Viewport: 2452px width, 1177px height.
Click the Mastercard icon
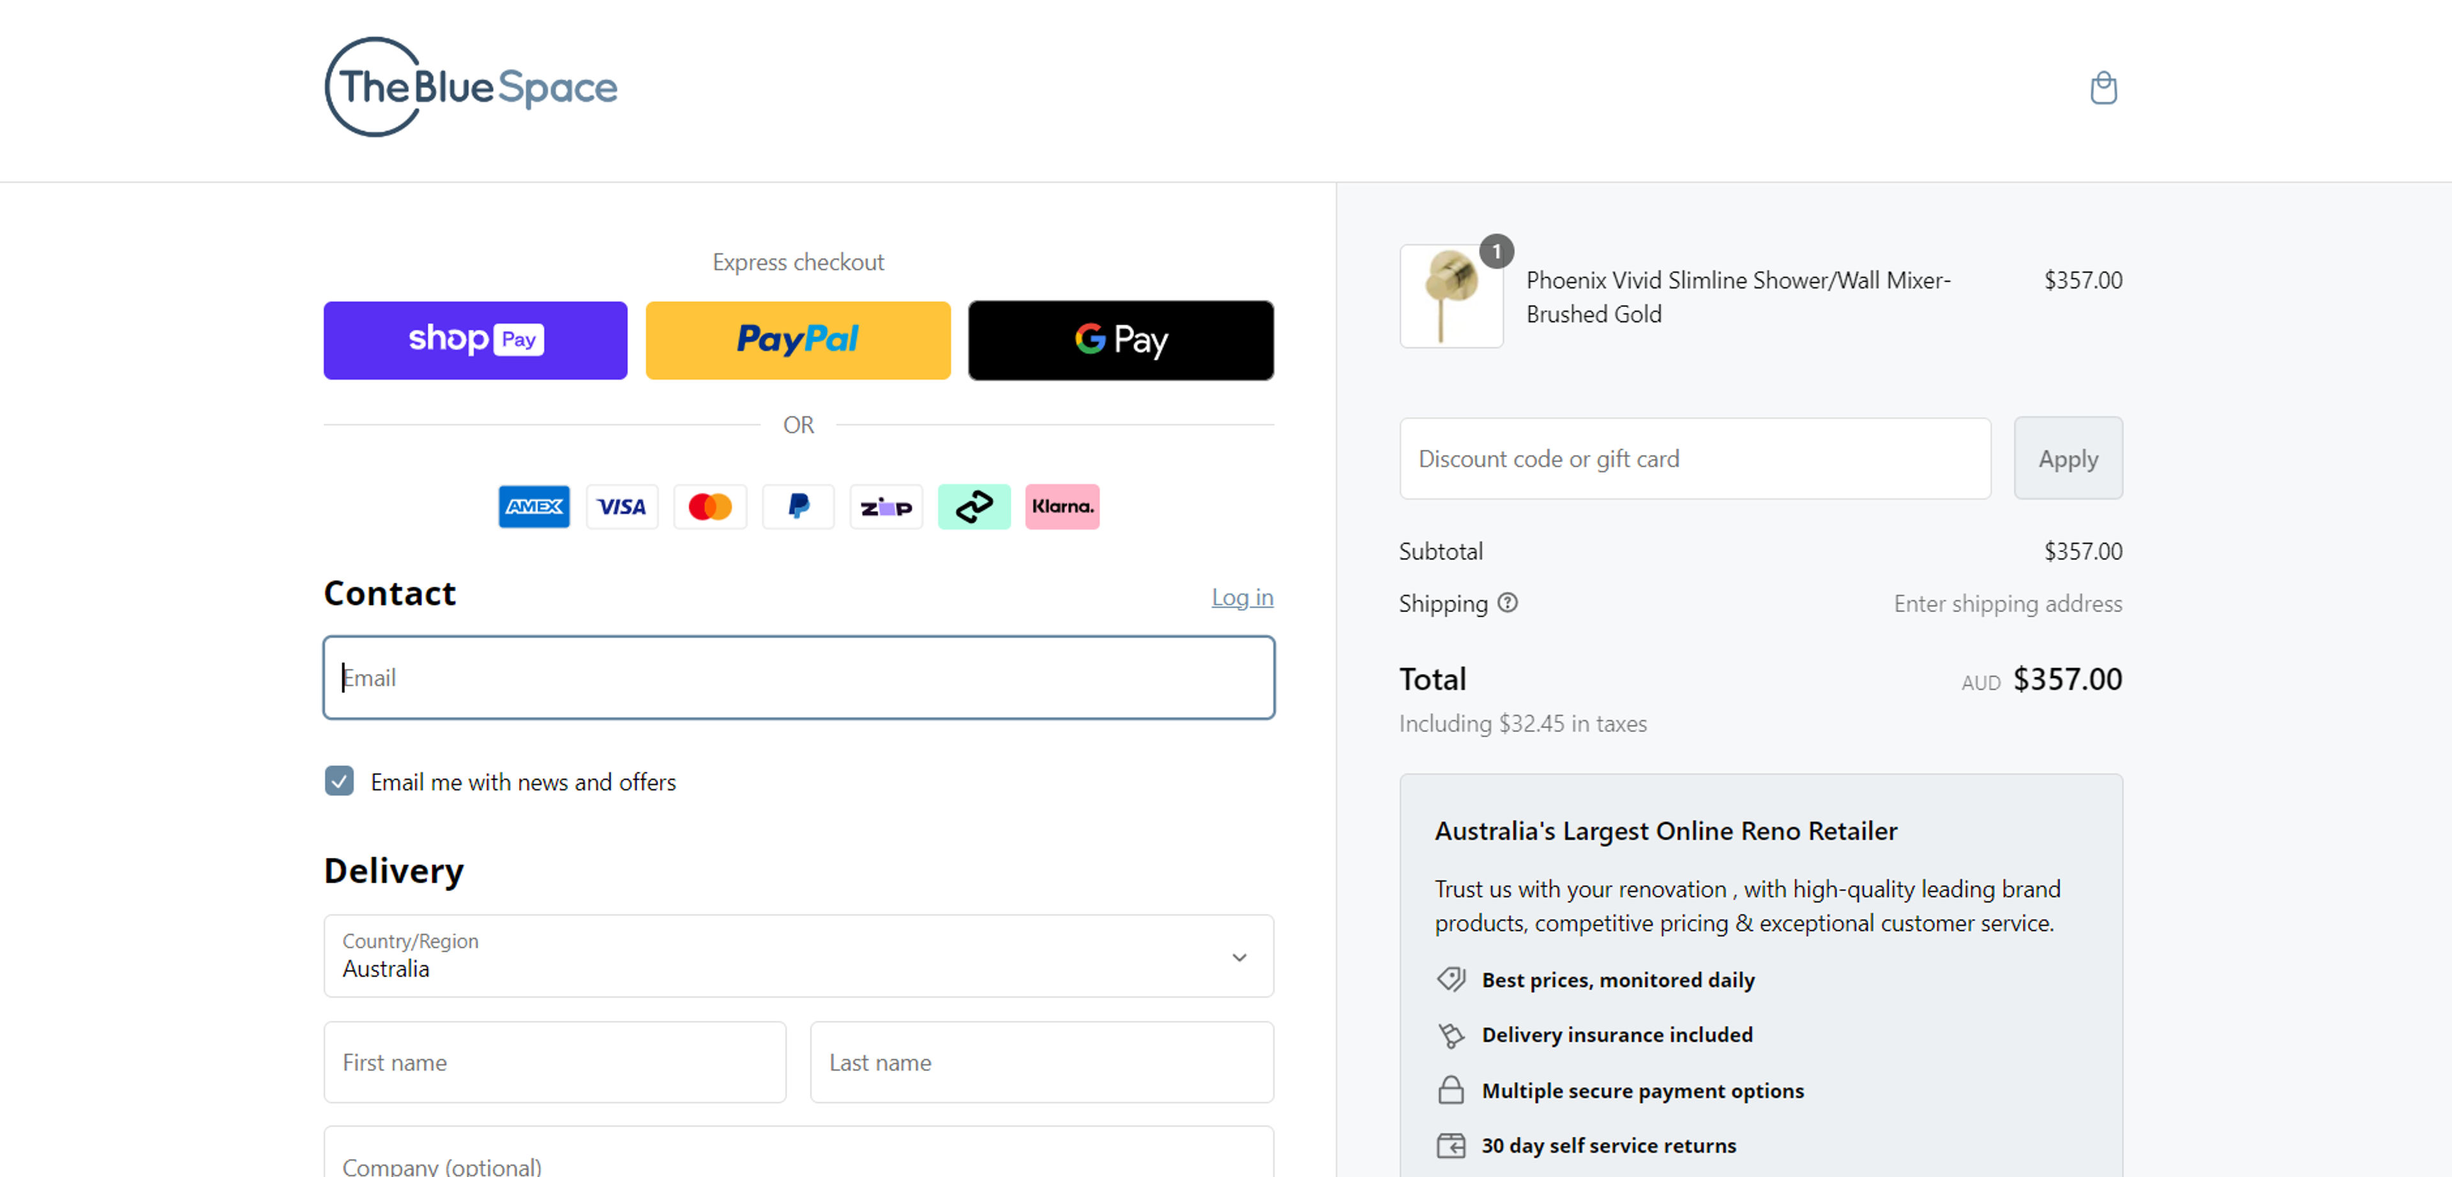710,506
